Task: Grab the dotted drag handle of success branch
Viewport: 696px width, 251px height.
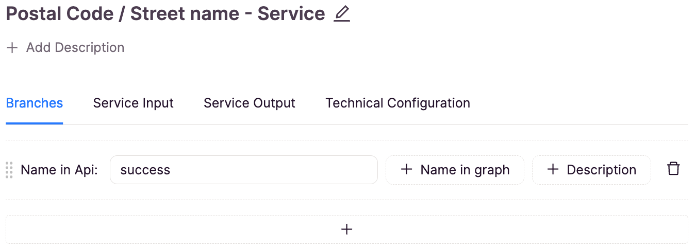Action: pos(9,170)
